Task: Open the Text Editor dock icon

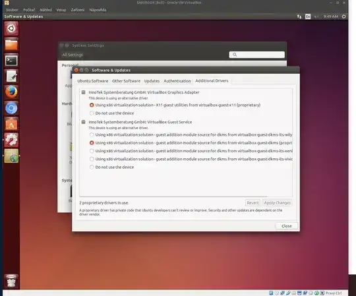Action: [x=11, y=76]
